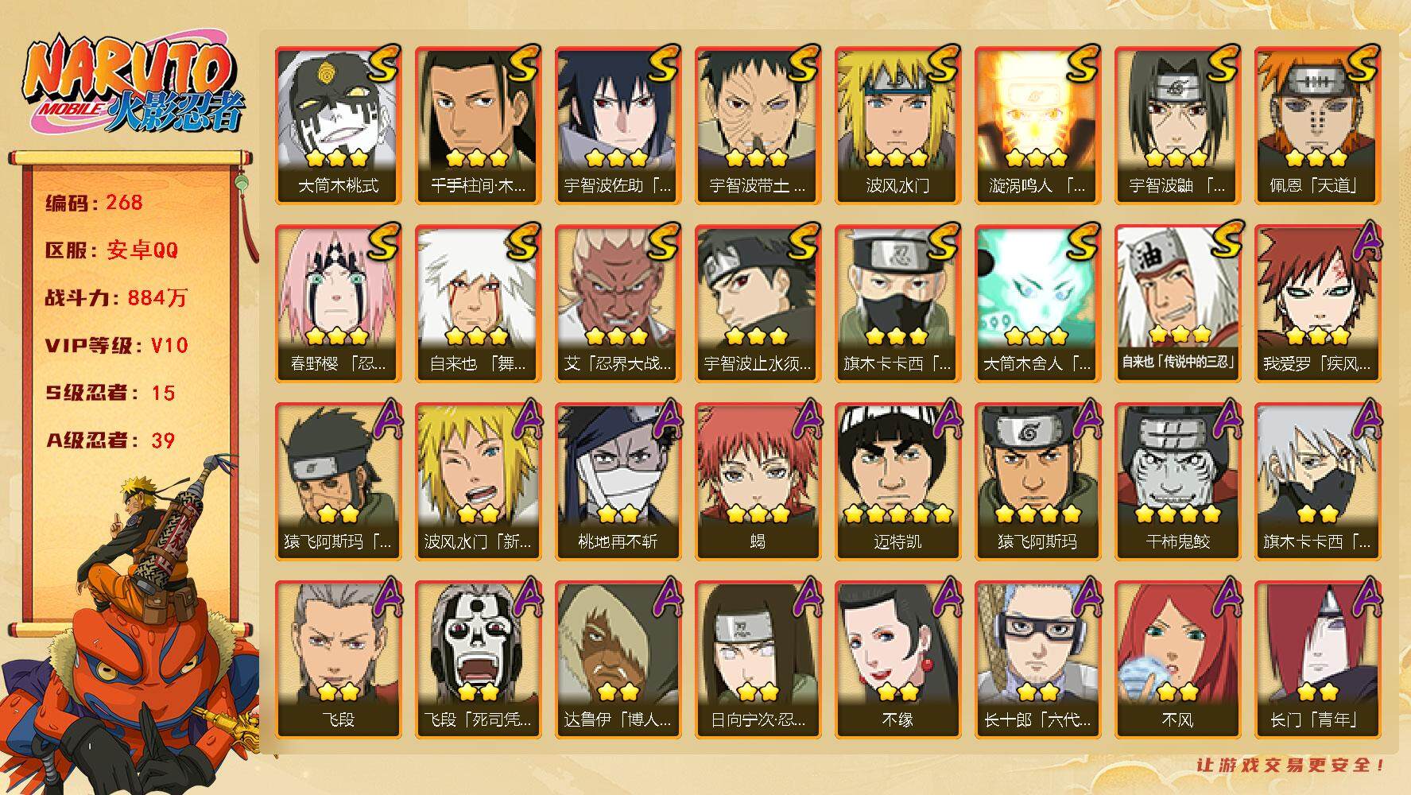The image size is (1411, 795).
Task: Choose the 自来也「传说中的三忍」 card
Action: pyautogui.click(x=1177, y=304)
